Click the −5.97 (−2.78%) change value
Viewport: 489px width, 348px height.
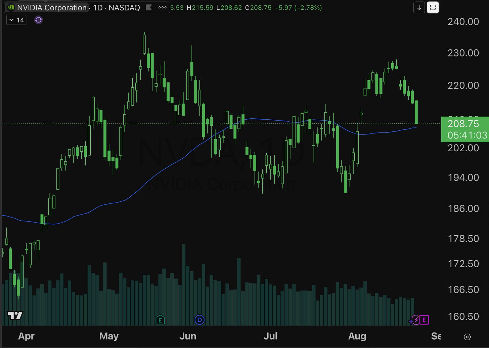tap(298, 7)
